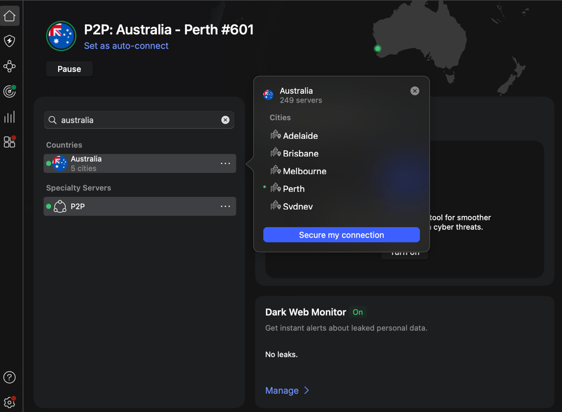Open the help question mark icon
The height and width of the screenshot is (412, 562).
[x=9, y=377]
